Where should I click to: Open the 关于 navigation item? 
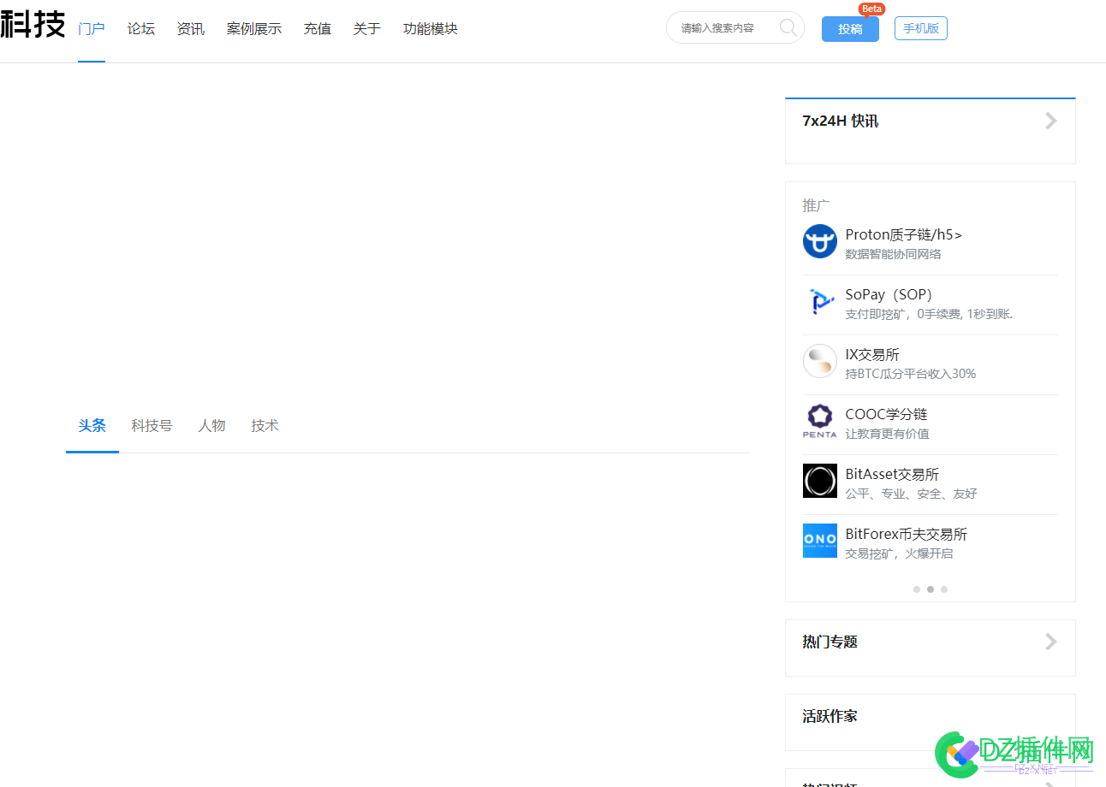tap(367, 29)
